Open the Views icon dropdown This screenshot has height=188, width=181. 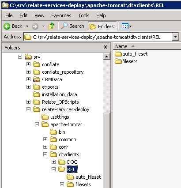click(127, 26)
